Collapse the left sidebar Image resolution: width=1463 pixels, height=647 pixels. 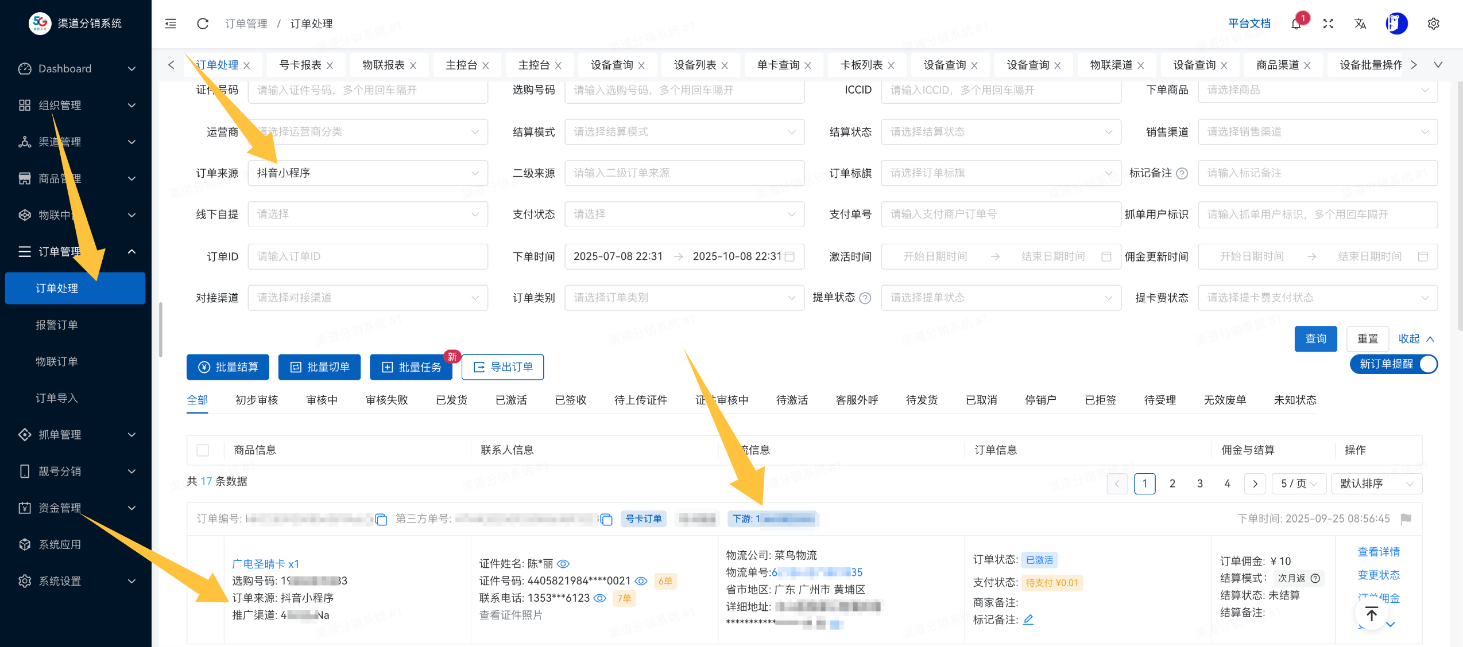170,24
